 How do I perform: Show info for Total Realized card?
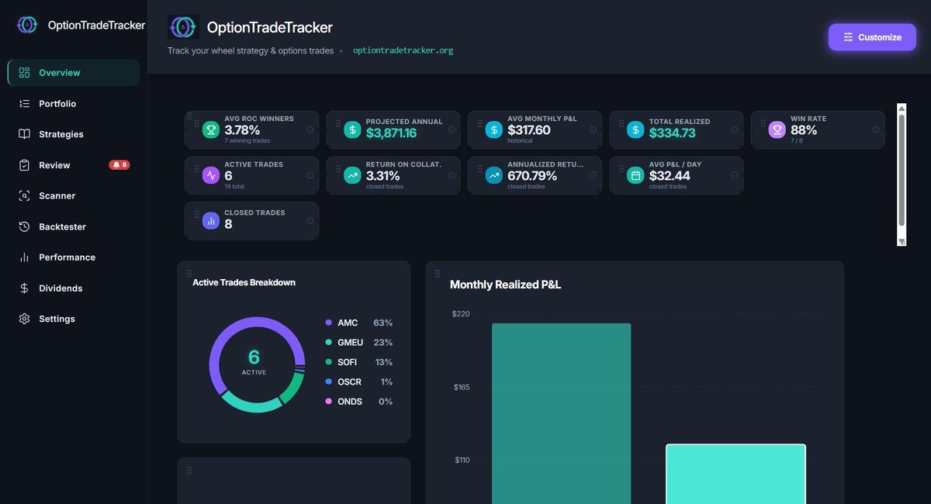click(734, 130)
